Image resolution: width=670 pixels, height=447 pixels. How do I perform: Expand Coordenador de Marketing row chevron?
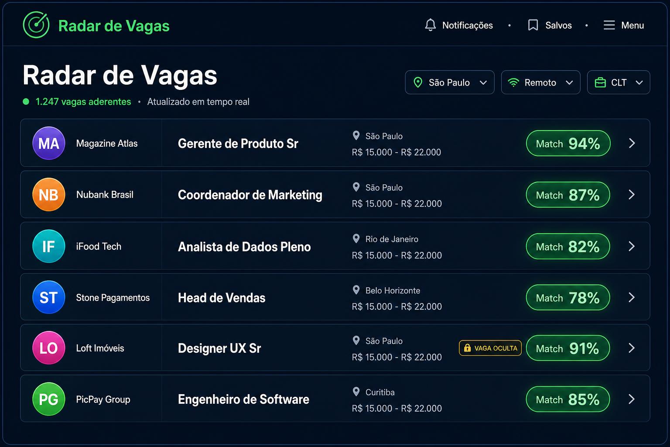pyautogui.click(x=632, y=195)
